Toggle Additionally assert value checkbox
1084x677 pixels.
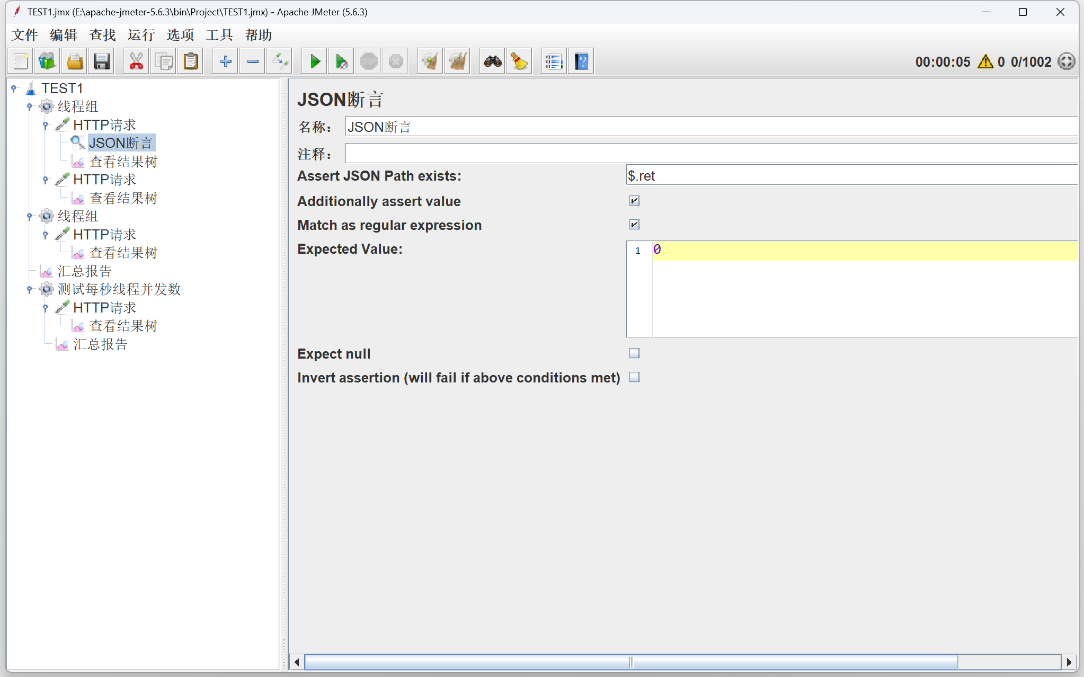click(x=634, y=201)
